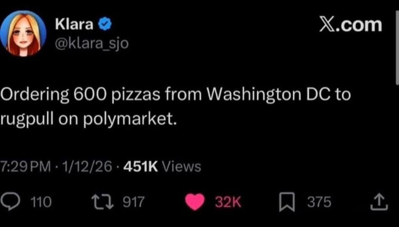The height and width of the screenshot is (227, 399).
Task: Unlike the tweet via pink heart icon
Action: pos(194,203)
